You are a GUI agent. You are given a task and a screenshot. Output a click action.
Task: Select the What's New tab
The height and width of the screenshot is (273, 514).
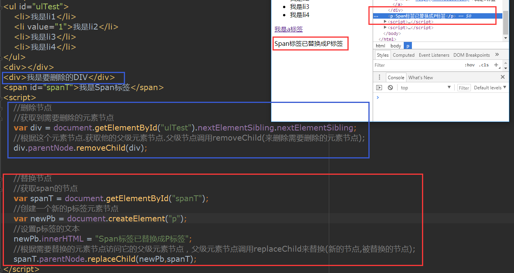(420, 77)
